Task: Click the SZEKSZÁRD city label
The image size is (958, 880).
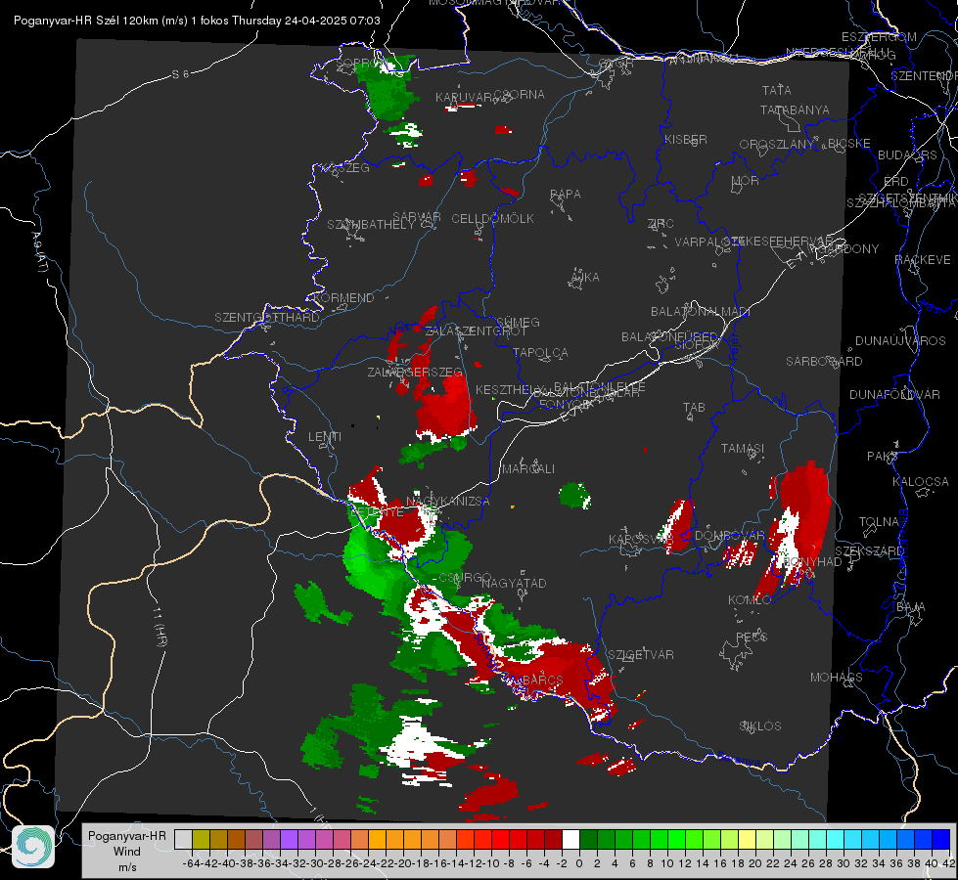Action: point(869,551)
